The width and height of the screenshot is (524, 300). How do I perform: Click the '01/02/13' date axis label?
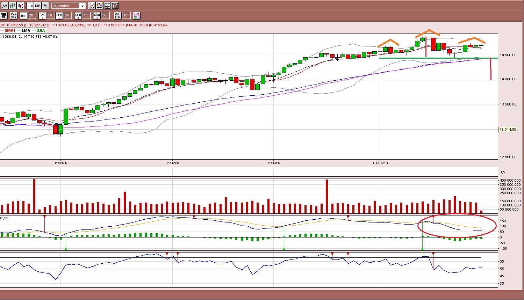click(173, 163)
